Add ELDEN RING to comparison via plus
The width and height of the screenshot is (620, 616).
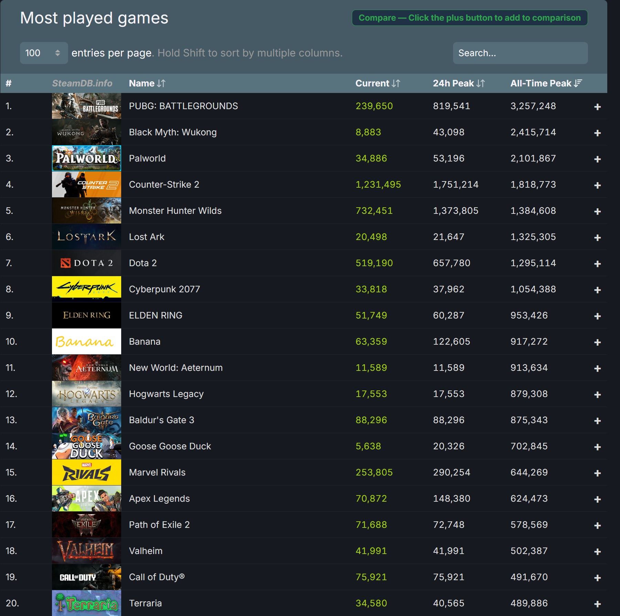[x=597, y=316]
